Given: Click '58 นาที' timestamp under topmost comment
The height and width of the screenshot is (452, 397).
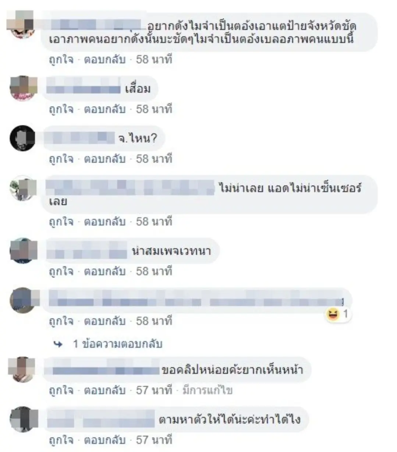Looking at the screenshot, I should pyautogui.click(x=154, y=60).
